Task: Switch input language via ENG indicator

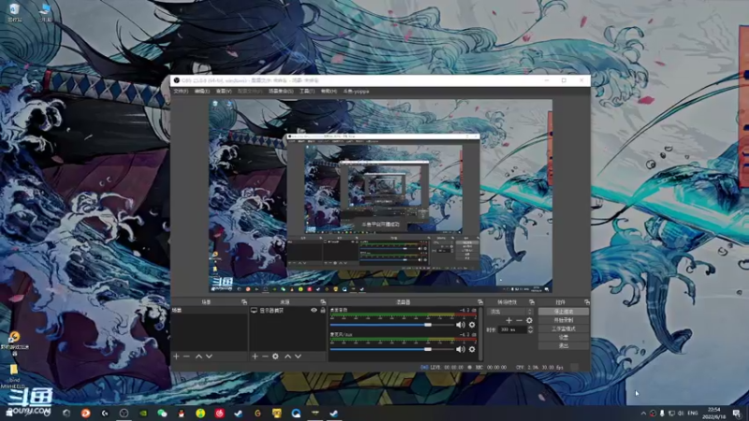Action: 693,414
